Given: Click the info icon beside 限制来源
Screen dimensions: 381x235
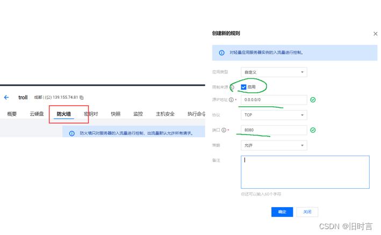Looking at the screenshot, I should point(233,86).
